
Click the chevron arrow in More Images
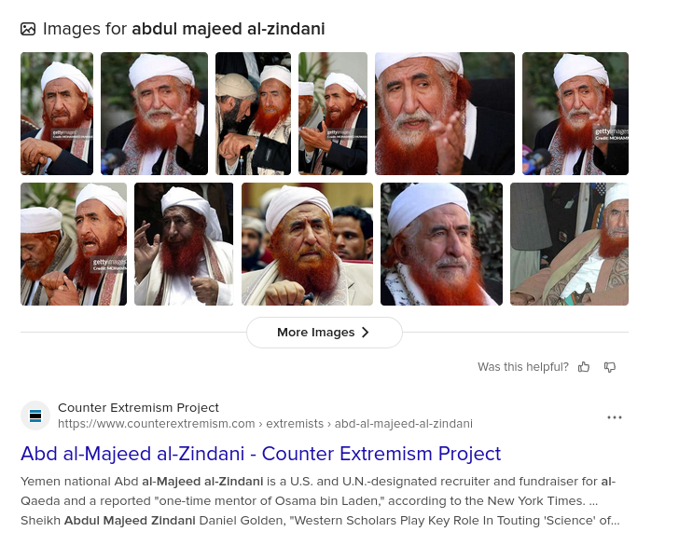[x=366, y=333]
